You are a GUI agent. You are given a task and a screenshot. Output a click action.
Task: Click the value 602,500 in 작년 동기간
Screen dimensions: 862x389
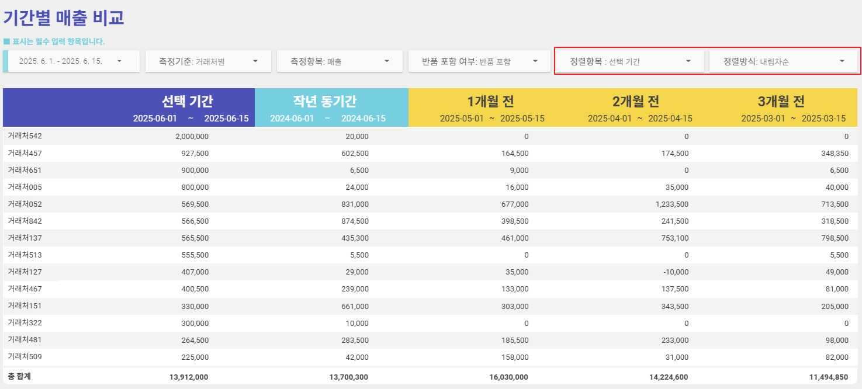click(355, 153)
